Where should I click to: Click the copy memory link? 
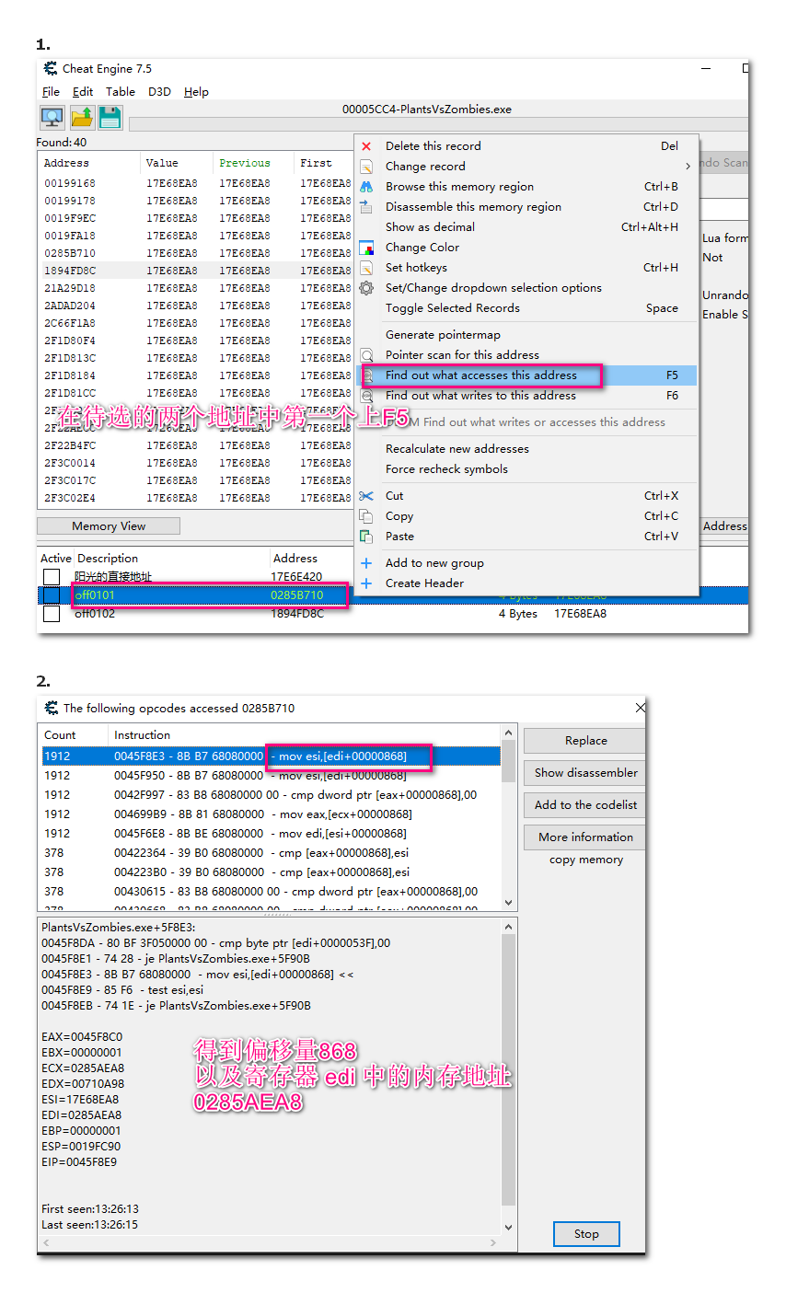point(586,860)
